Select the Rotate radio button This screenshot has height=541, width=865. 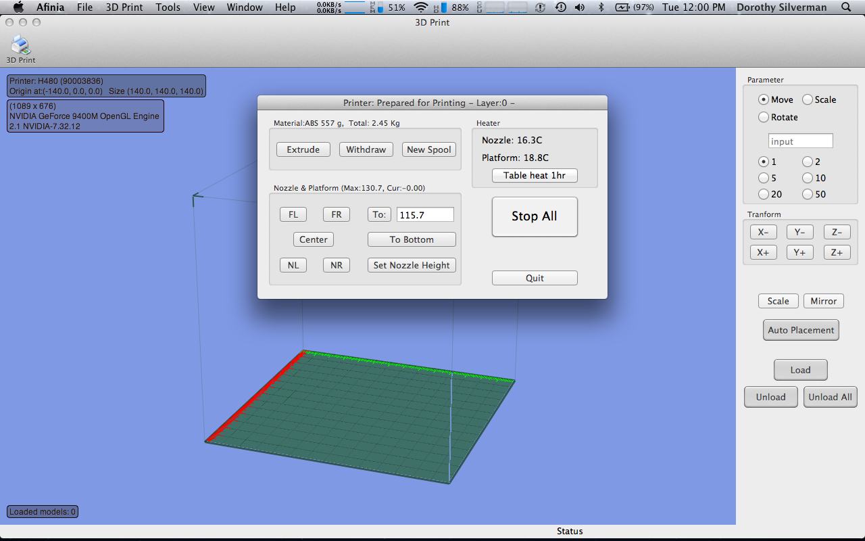[764, 117]
